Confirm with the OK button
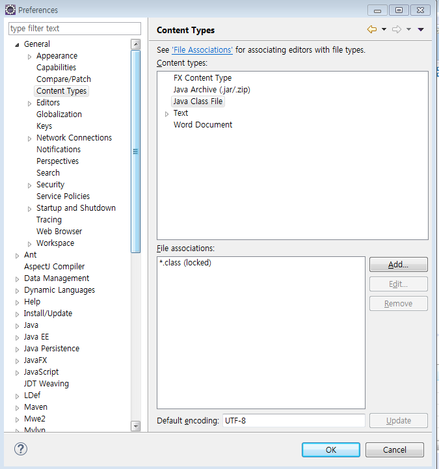439x469 pixels. pos(331,449)
